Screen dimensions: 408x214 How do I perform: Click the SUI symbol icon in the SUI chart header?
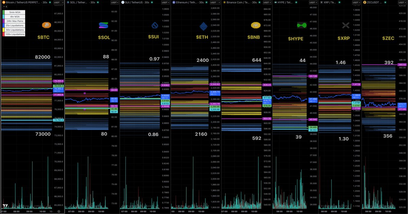click(123, 2)
